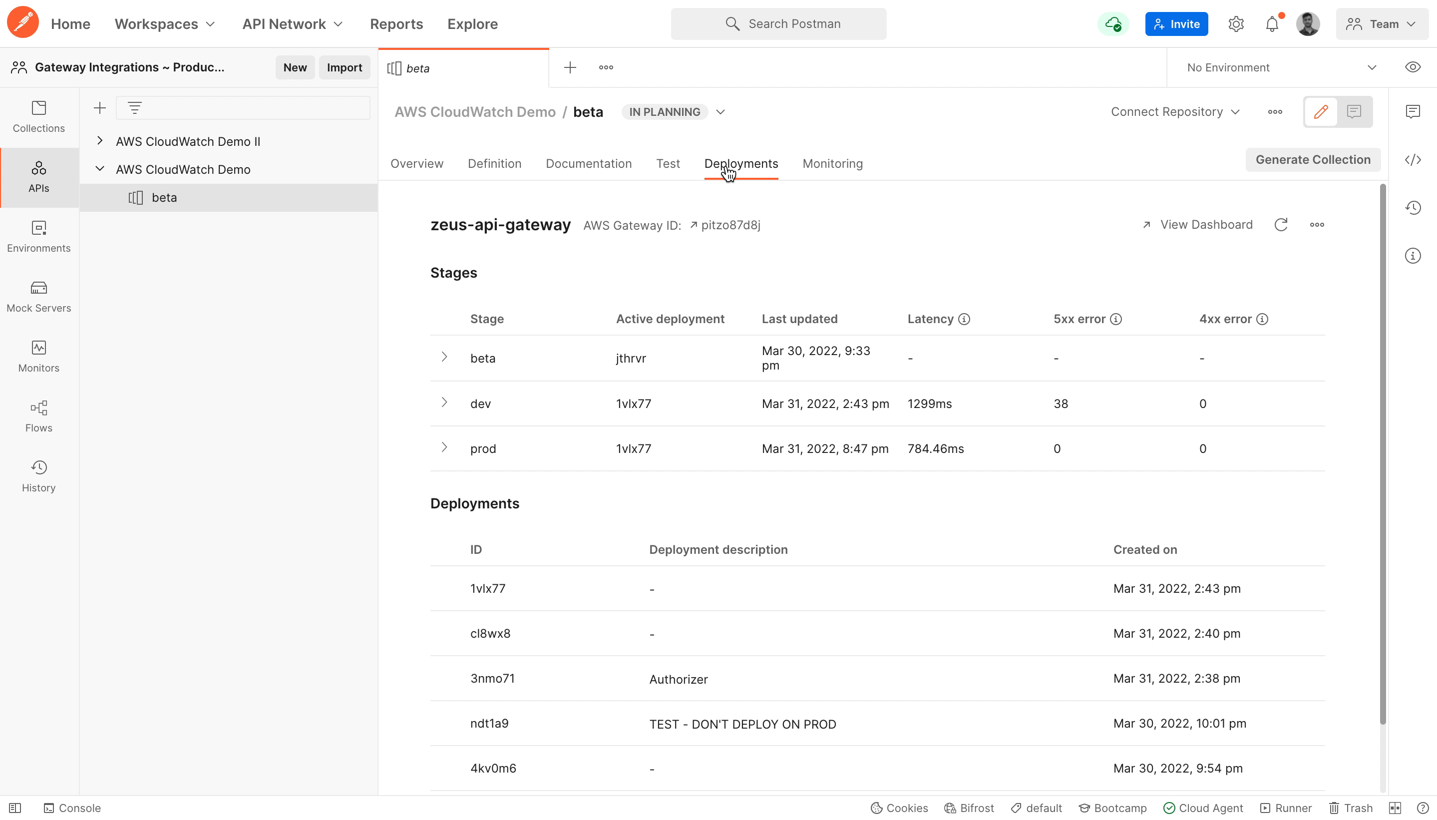Select Flows in the sidebar

pos(38,417)
